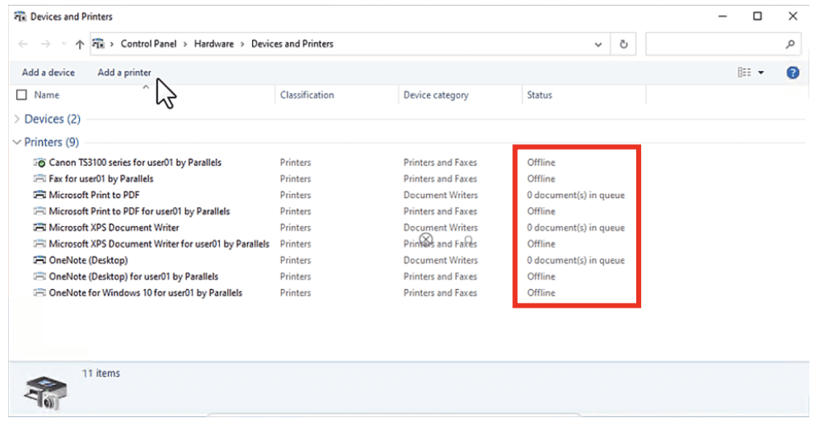Viewport: 815px width, 422px height.
Task: Sort by the Device category column header
Action: pos(436,95)
